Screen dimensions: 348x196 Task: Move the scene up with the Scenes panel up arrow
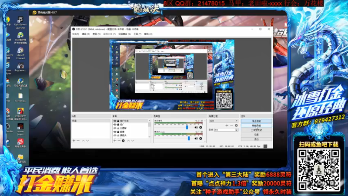click(83, 141)
